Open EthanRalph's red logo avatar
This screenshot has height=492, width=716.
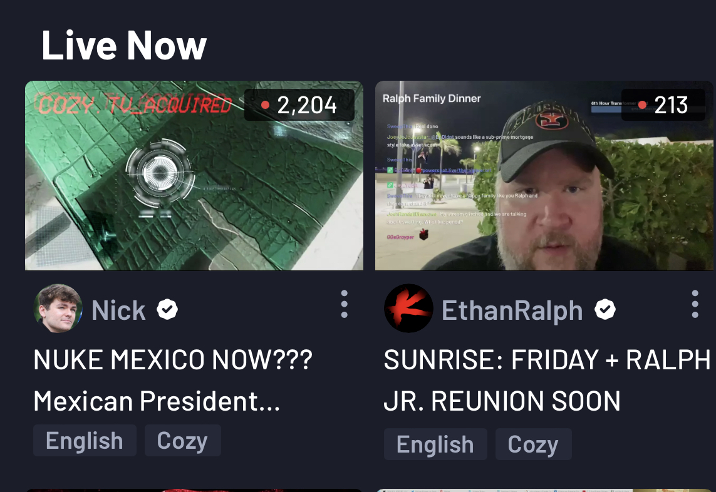[408, 309]
